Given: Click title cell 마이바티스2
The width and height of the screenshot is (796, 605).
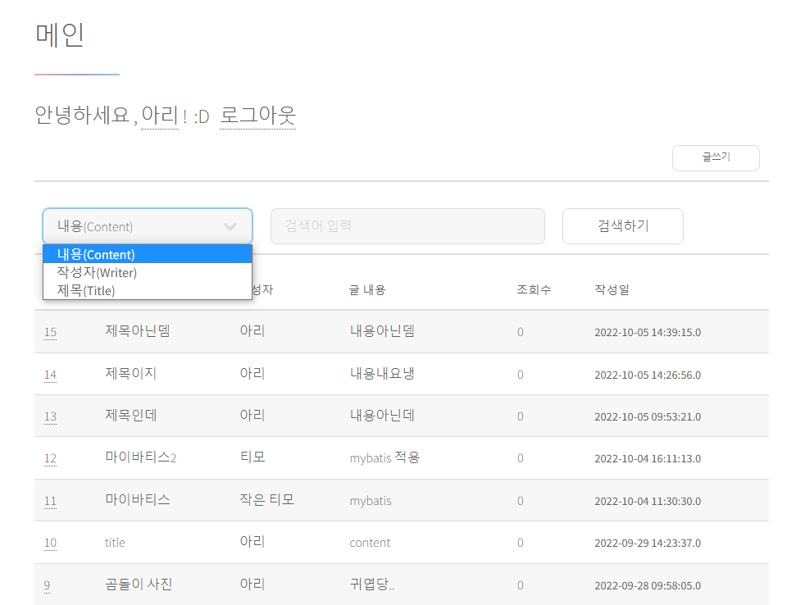Looking at the screenshot, I should click(141, 457).
